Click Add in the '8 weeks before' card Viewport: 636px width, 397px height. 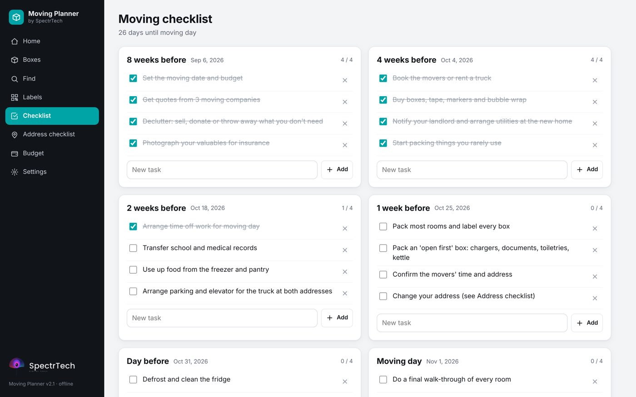point(337,170)
